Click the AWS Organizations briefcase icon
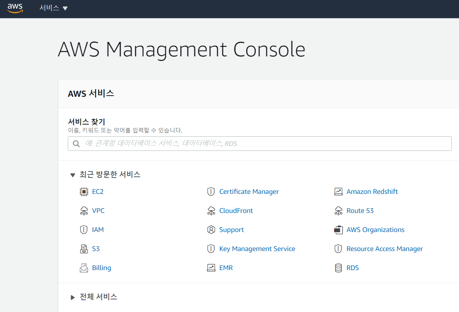This screenshot has height=312, width=459. point(338,230)
